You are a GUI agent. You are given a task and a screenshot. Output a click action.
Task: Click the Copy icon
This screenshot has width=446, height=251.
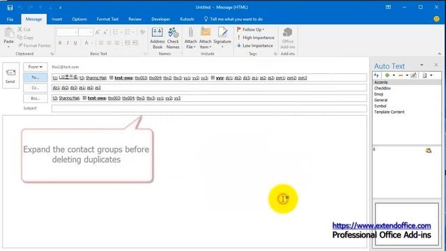20,37
